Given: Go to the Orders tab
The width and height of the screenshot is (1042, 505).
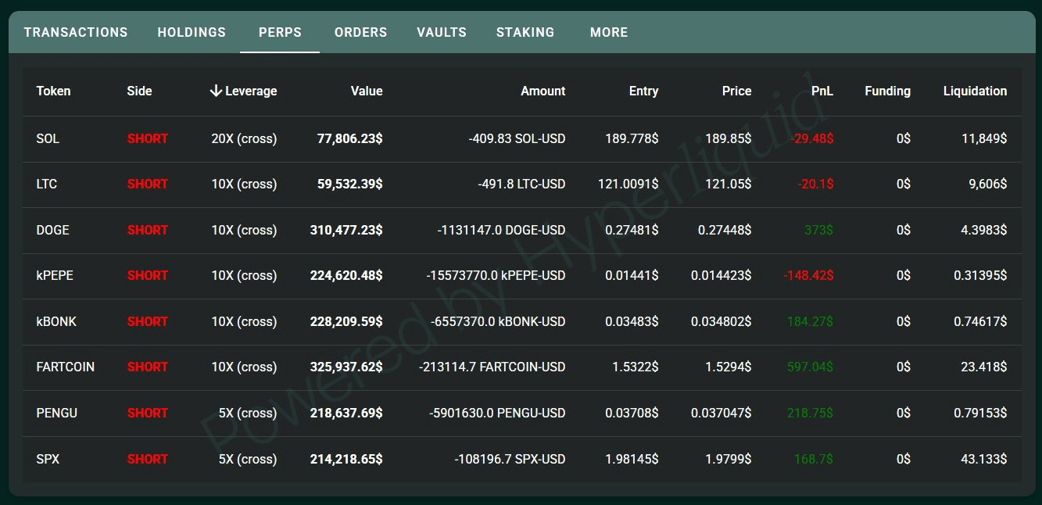Looking at the screenshot, I should point(360,33).
